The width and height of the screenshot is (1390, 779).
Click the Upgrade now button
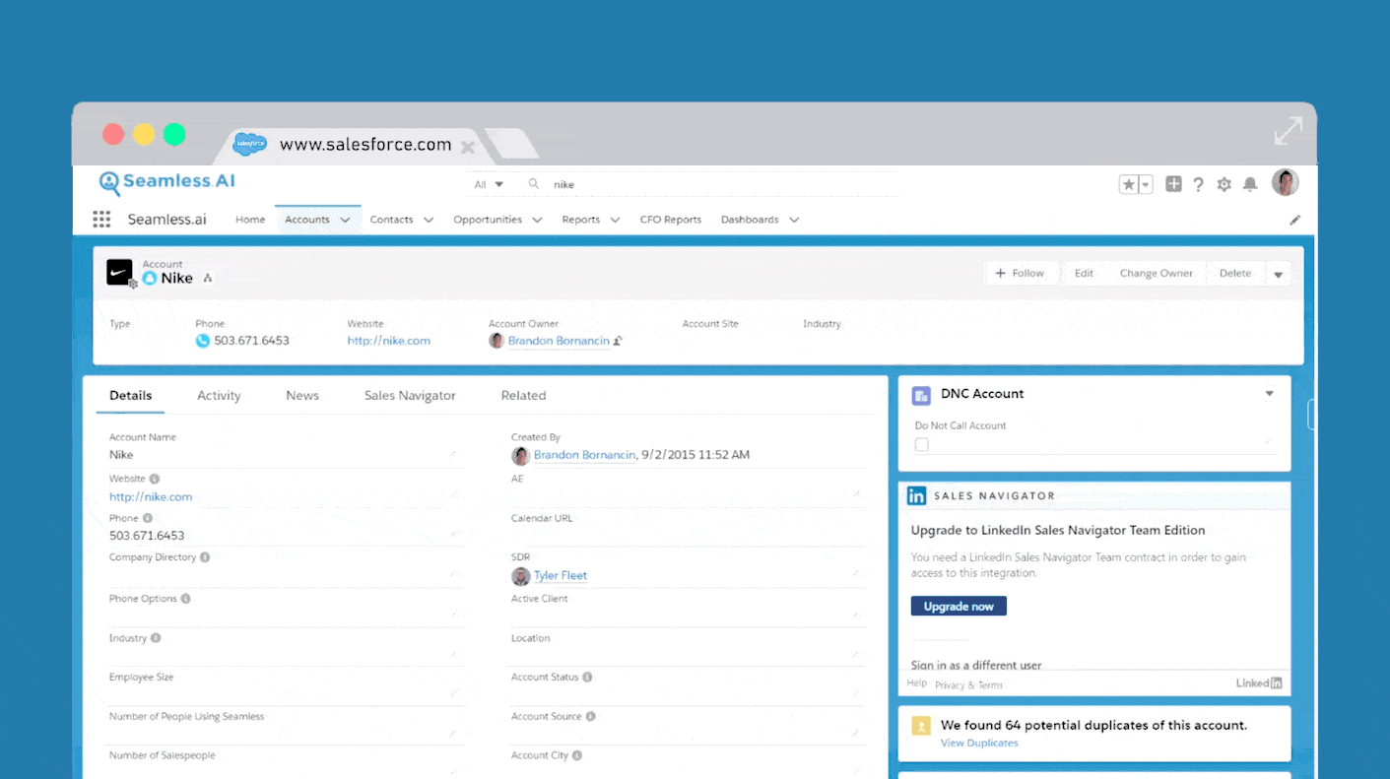coord(958,607)
